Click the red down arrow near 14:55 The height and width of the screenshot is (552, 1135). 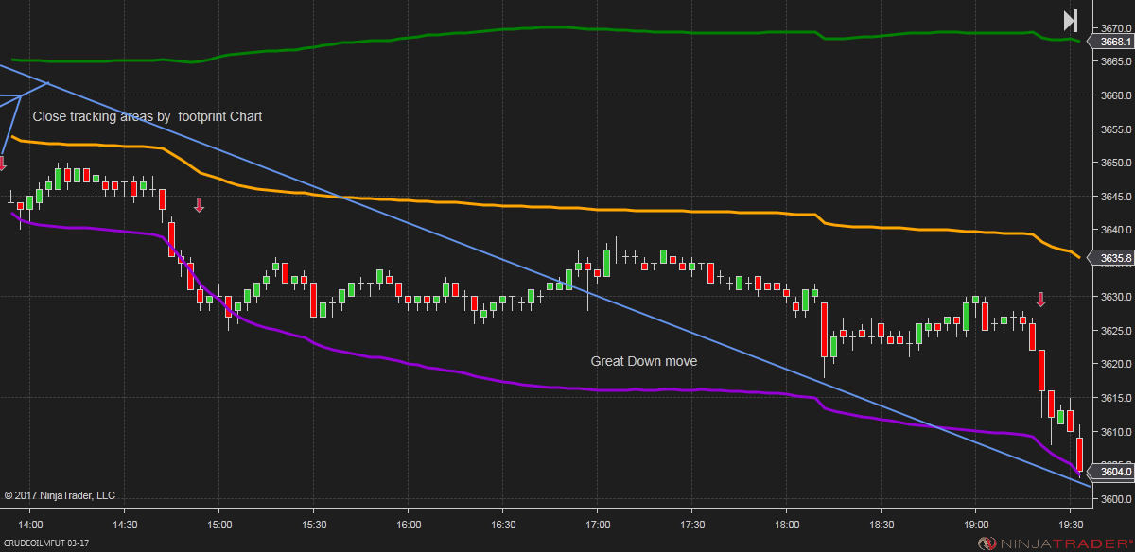[199, 205]
